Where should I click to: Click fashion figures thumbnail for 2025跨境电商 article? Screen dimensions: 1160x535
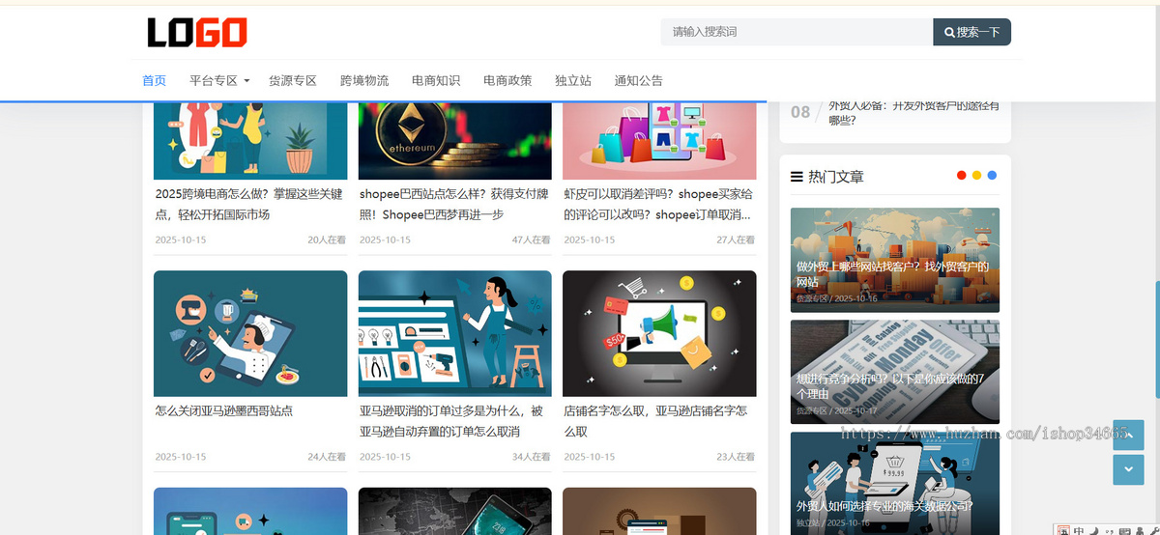click(250, 141)
